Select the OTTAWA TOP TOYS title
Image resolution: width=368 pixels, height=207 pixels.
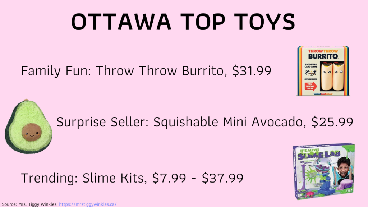(x=183, y=22)
